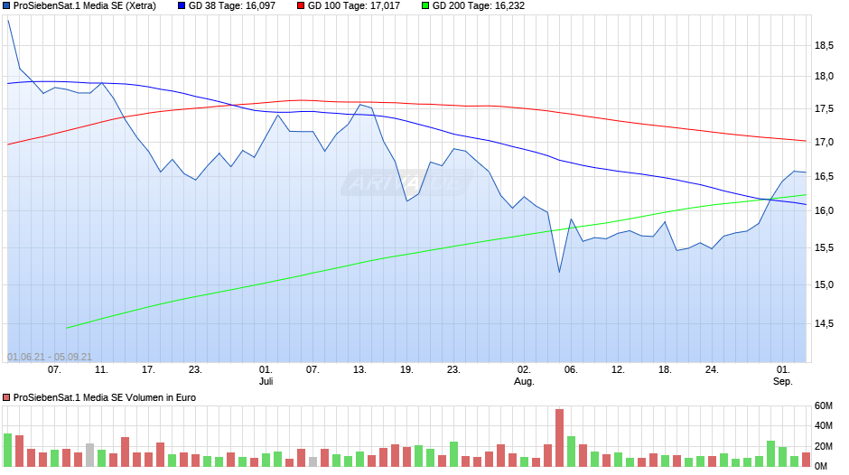The image size is (849, 475).
Task: Select the 'GD 100 Tage: 17,017' label
Action: coord(354,6)
